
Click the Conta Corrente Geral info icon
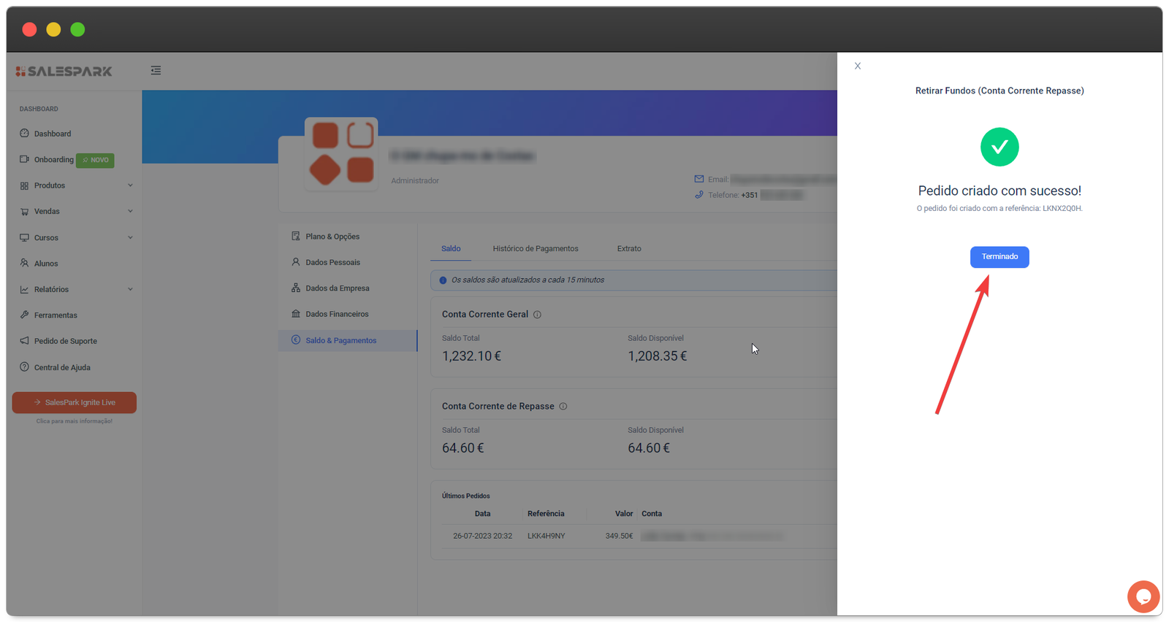click(x=537, y=315)
